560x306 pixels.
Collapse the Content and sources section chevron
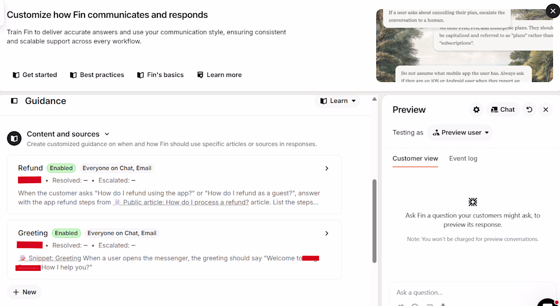tap(107, 134)
